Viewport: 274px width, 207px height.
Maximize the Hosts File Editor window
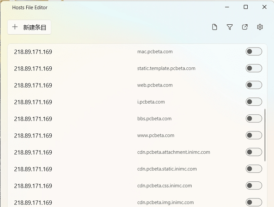[x=246, y=7]
